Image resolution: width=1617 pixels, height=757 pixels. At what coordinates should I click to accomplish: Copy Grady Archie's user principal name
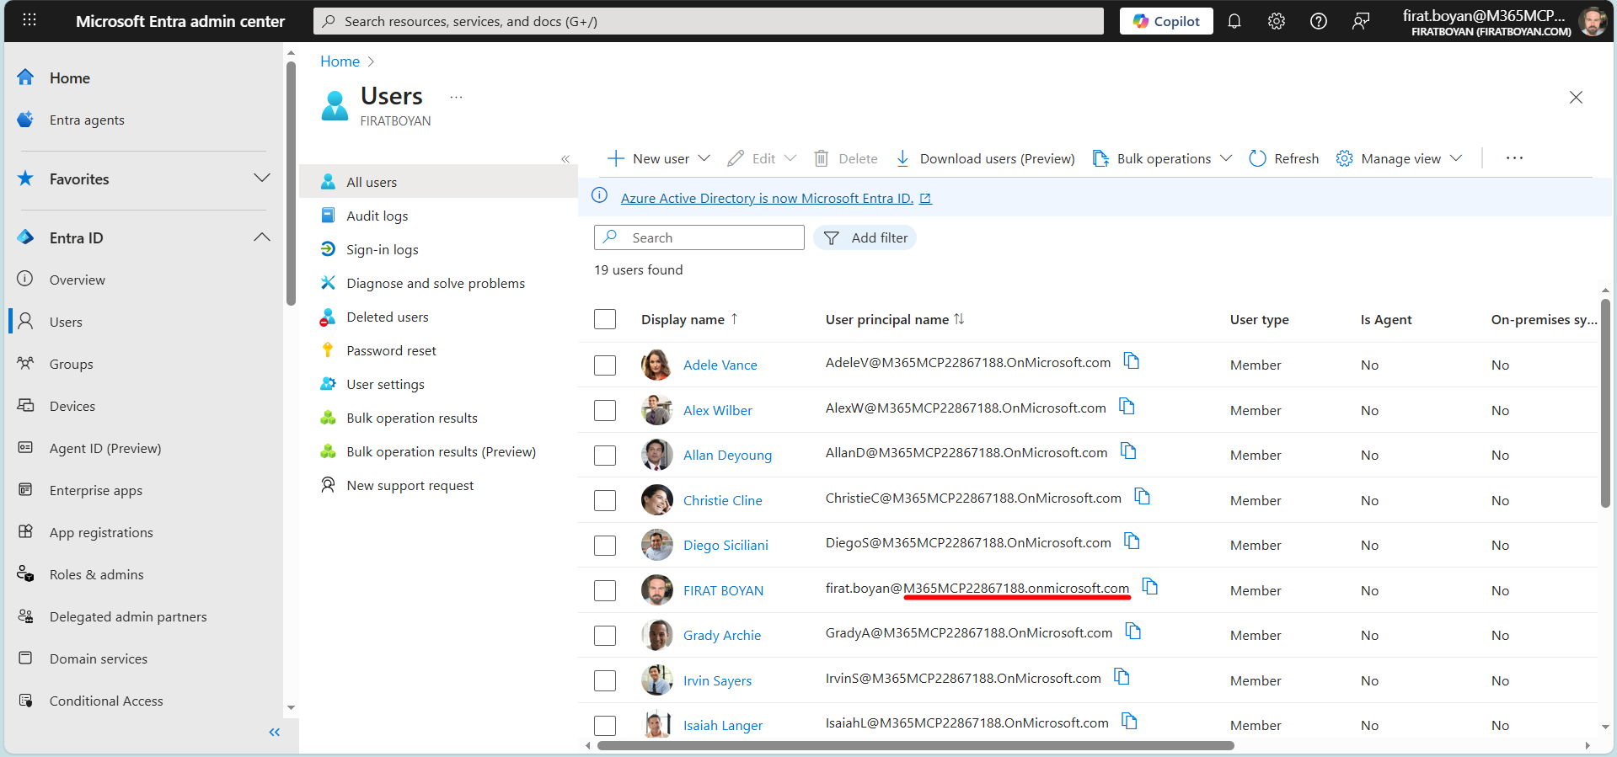tap(1133, 632)
